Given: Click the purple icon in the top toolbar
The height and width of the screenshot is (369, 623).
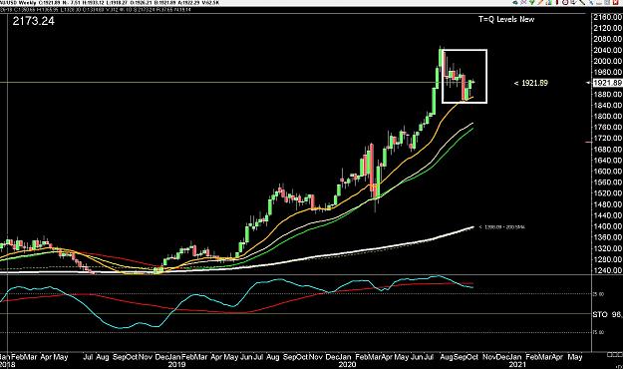Looking at the screenshot, I should [x=523, y=2].
